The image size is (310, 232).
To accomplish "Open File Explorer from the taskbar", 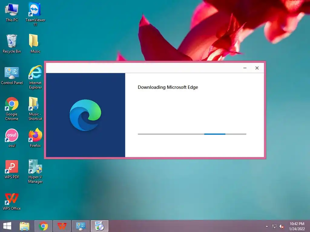I will [25, 226].
